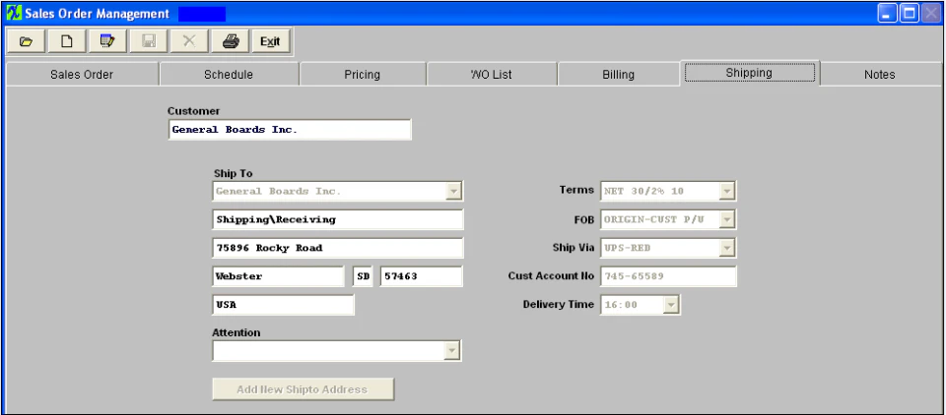
Task: Switch to the Sales Order tab
Action: (82, 75)
